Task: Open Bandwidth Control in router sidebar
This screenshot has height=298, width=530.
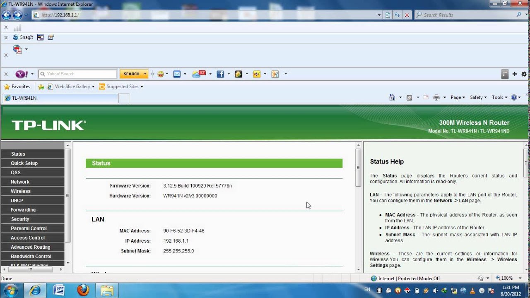Action: (x=32, y=256)
